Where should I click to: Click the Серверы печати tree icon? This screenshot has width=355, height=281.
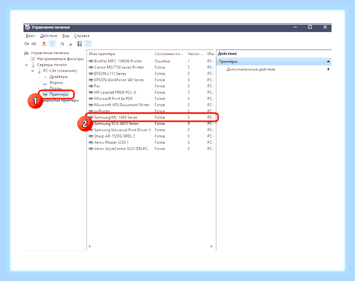(x=33, y=65)
